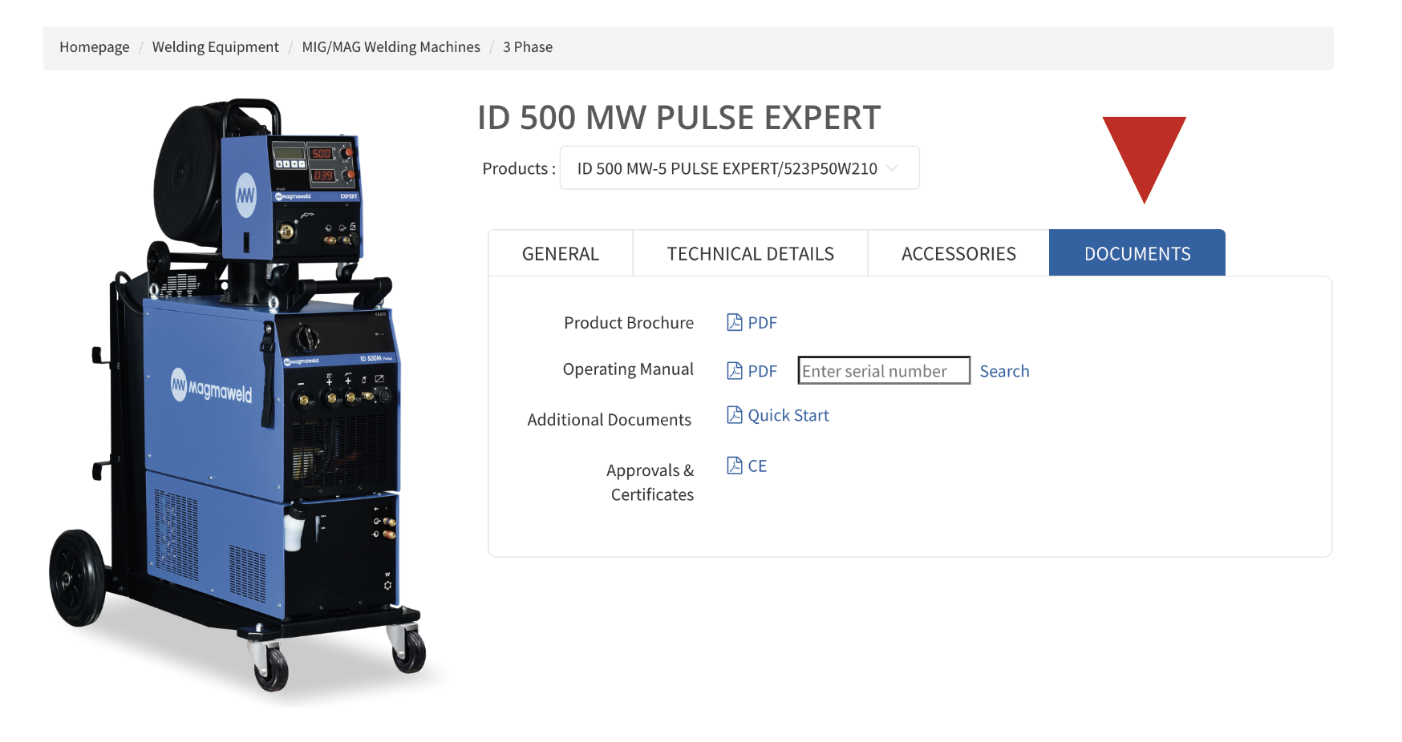Click the Approvals & Certificates label
Viewport: 1402px width, 742px height.
pos(650,482)
